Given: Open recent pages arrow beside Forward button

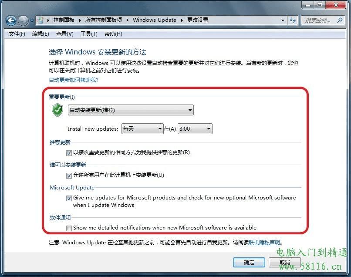Looking at the screenshot, I should click(x=32, y=20).
